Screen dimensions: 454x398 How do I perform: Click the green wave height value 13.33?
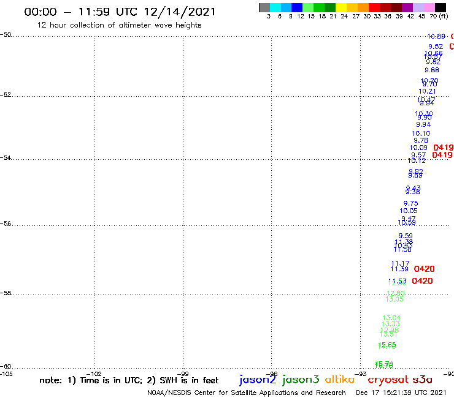391,324
